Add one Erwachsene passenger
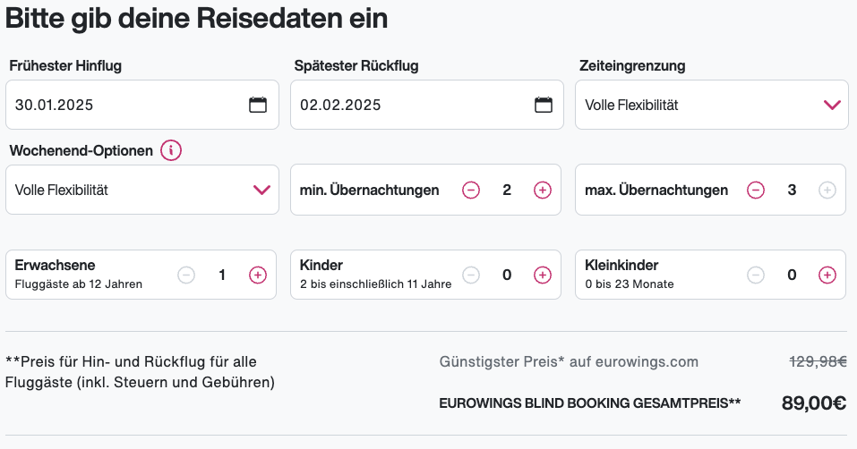This screenshot has width=857, height=449. click(x=258, y=275)
